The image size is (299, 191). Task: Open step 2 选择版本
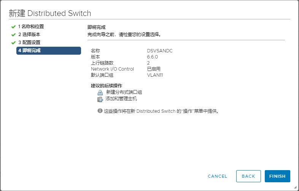(29, 35)
